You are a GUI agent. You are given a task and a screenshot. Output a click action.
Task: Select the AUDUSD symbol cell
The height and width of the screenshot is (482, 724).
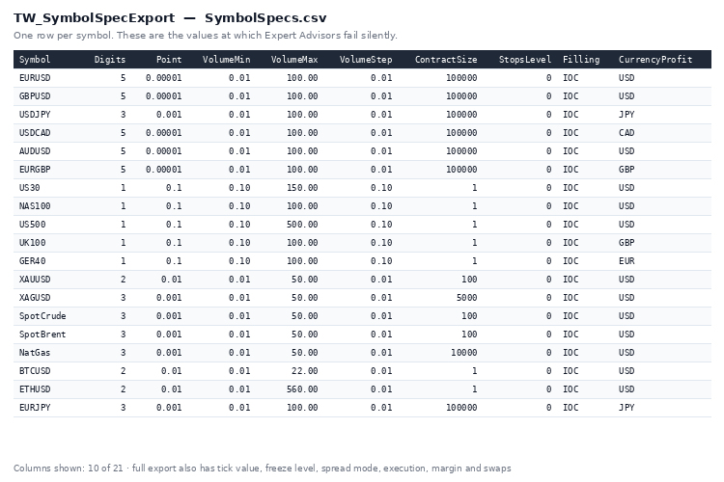point(35,151)
